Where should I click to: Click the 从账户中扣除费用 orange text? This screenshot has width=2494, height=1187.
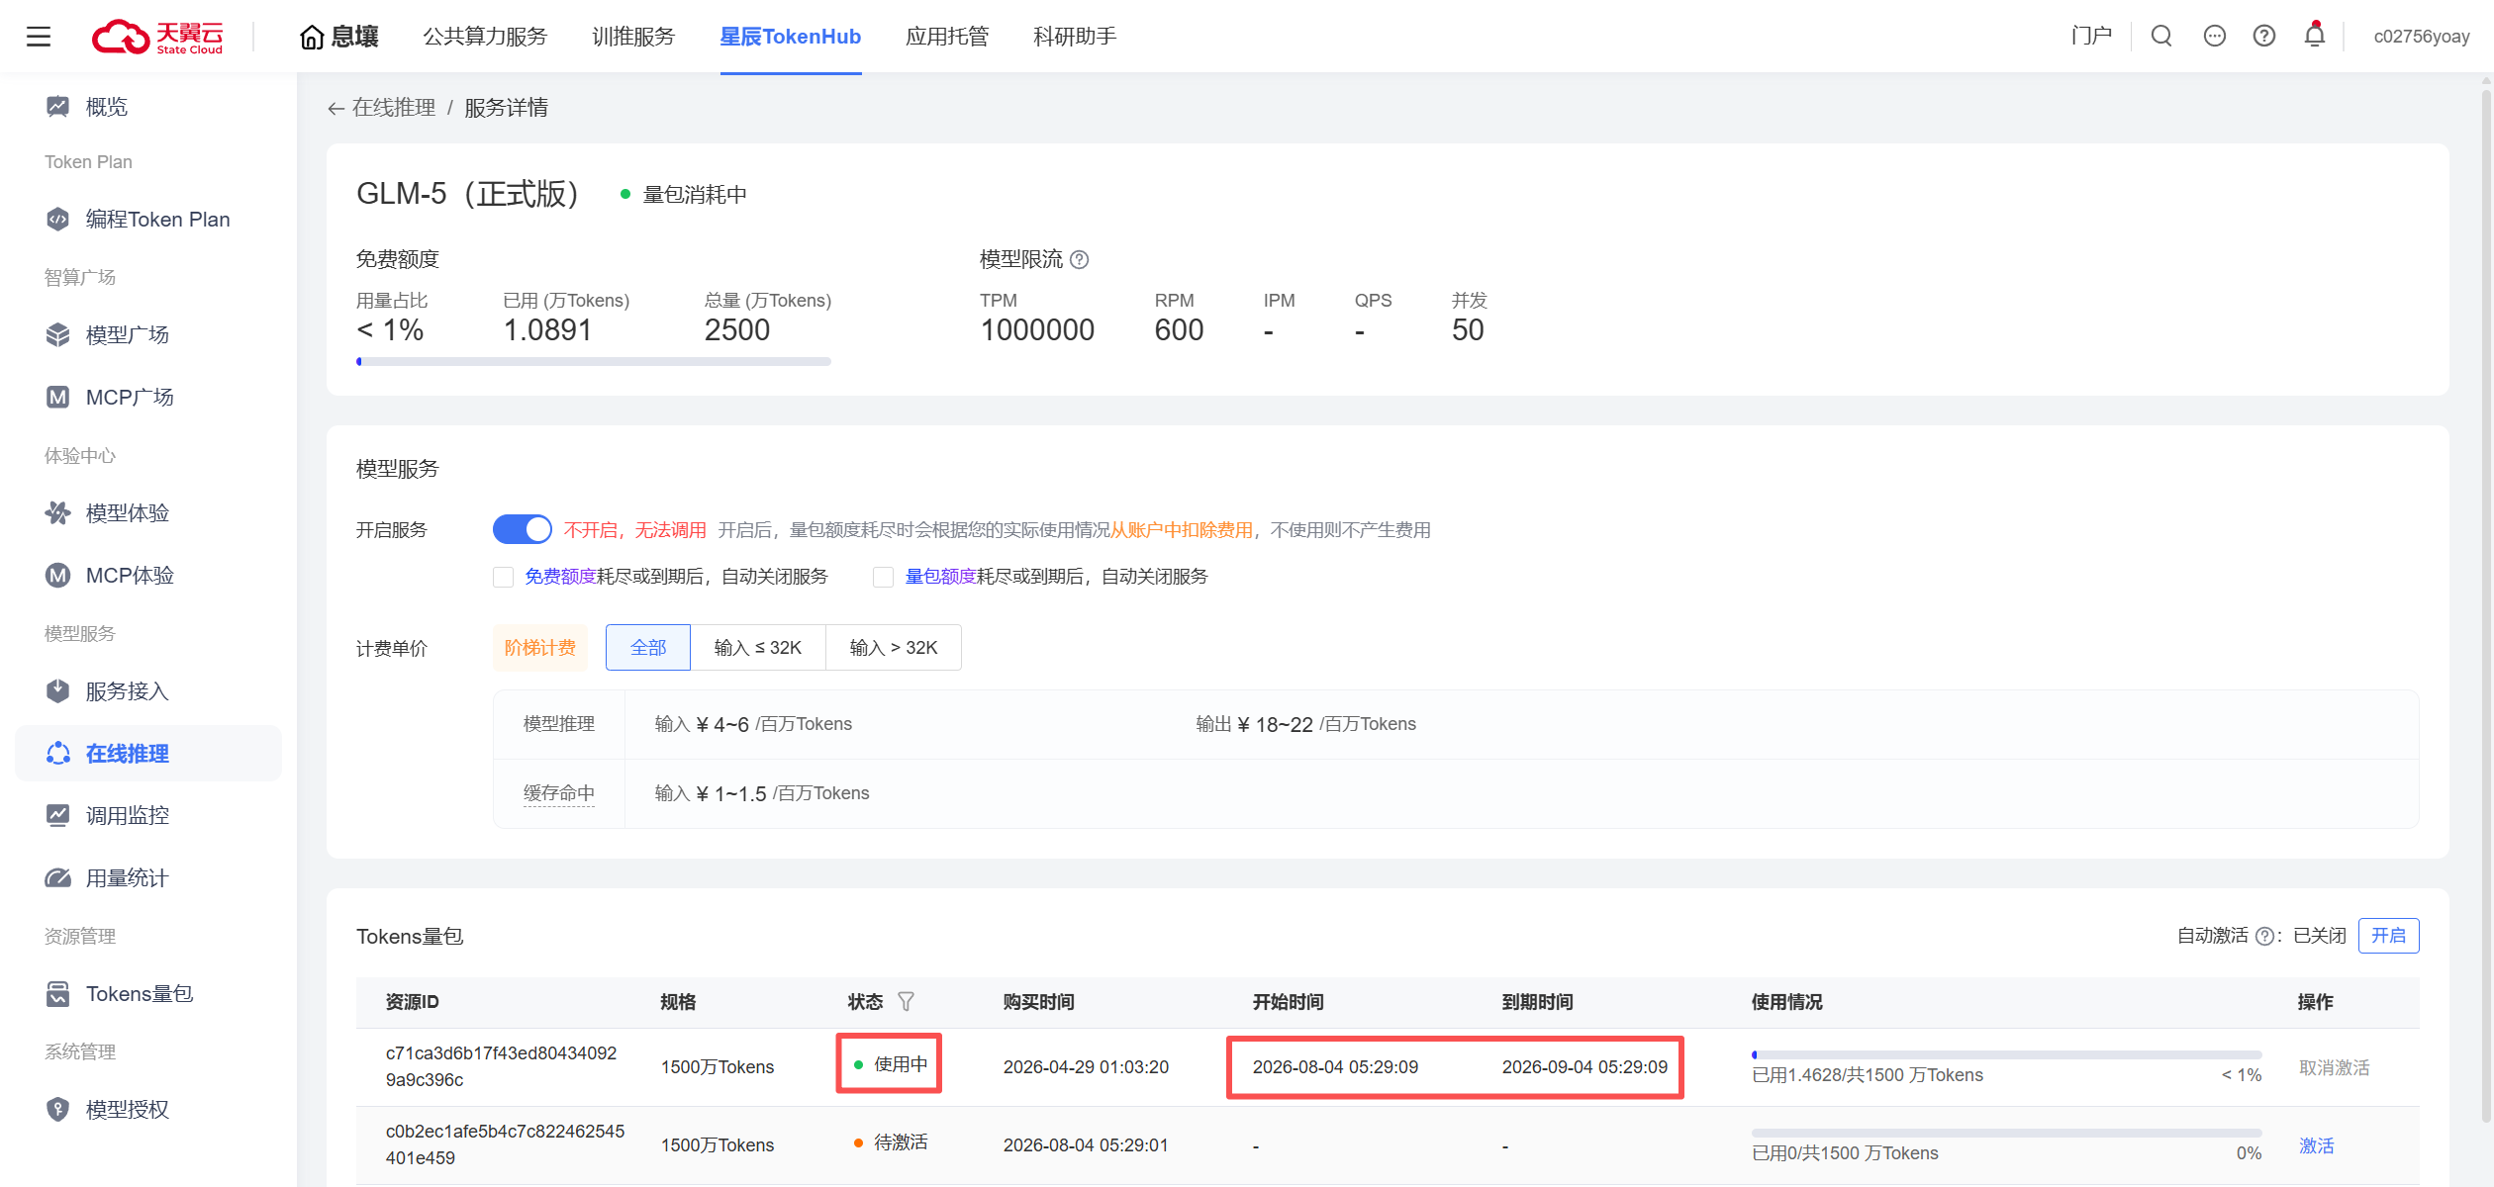pos(1182,530)
